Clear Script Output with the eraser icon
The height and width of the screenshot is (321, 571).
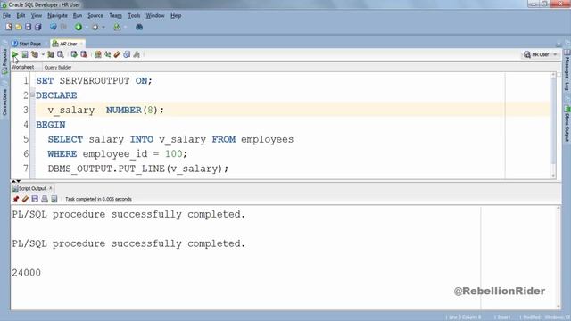pyautogui.click(x=25, y=199)
